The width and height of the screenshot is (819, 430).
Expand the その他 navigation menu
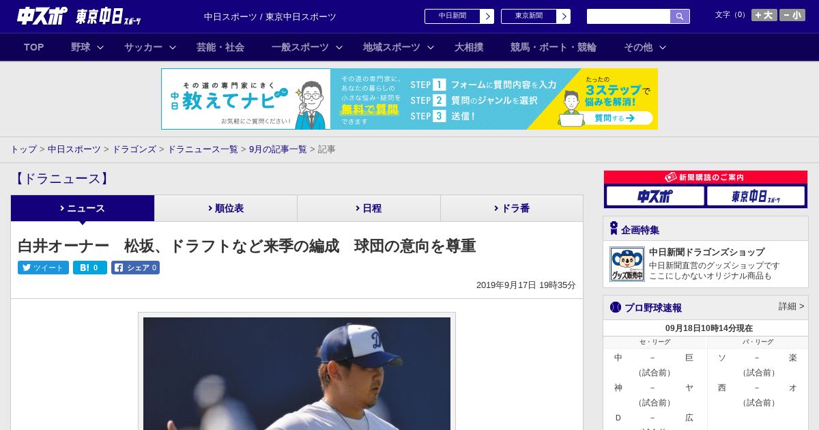645,47
